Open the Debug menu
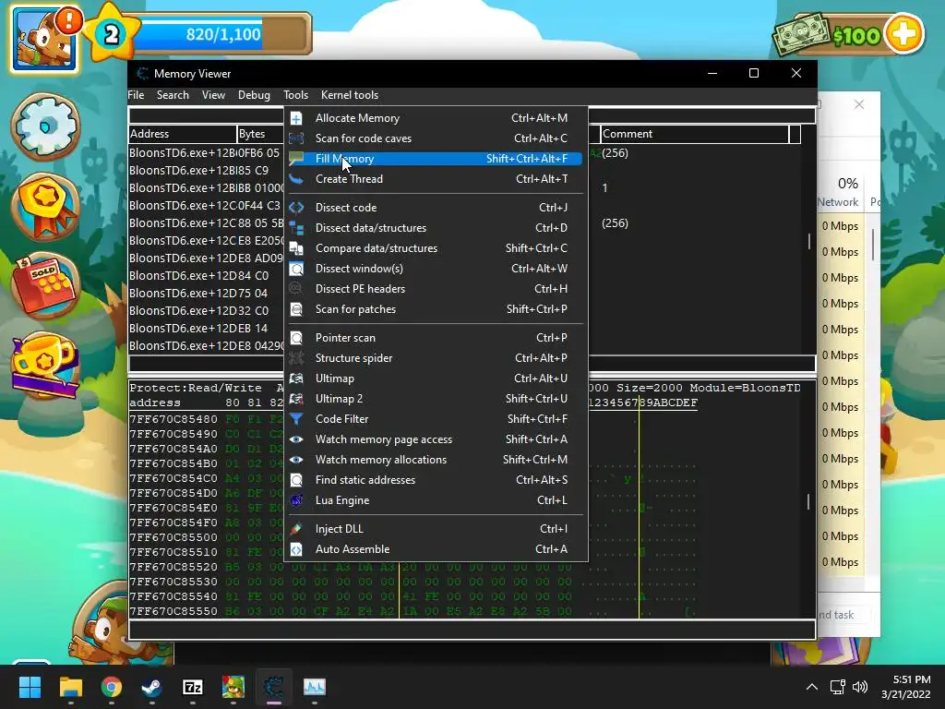 point(254,95)
